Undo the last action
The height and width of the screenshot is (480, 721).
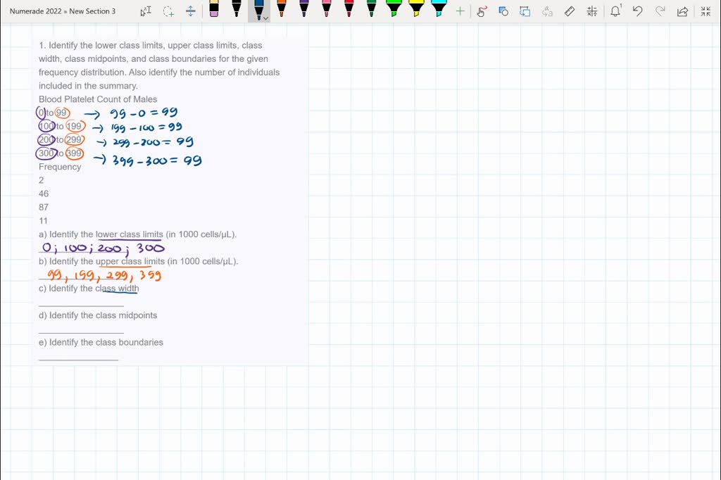[x=638, y=11]
